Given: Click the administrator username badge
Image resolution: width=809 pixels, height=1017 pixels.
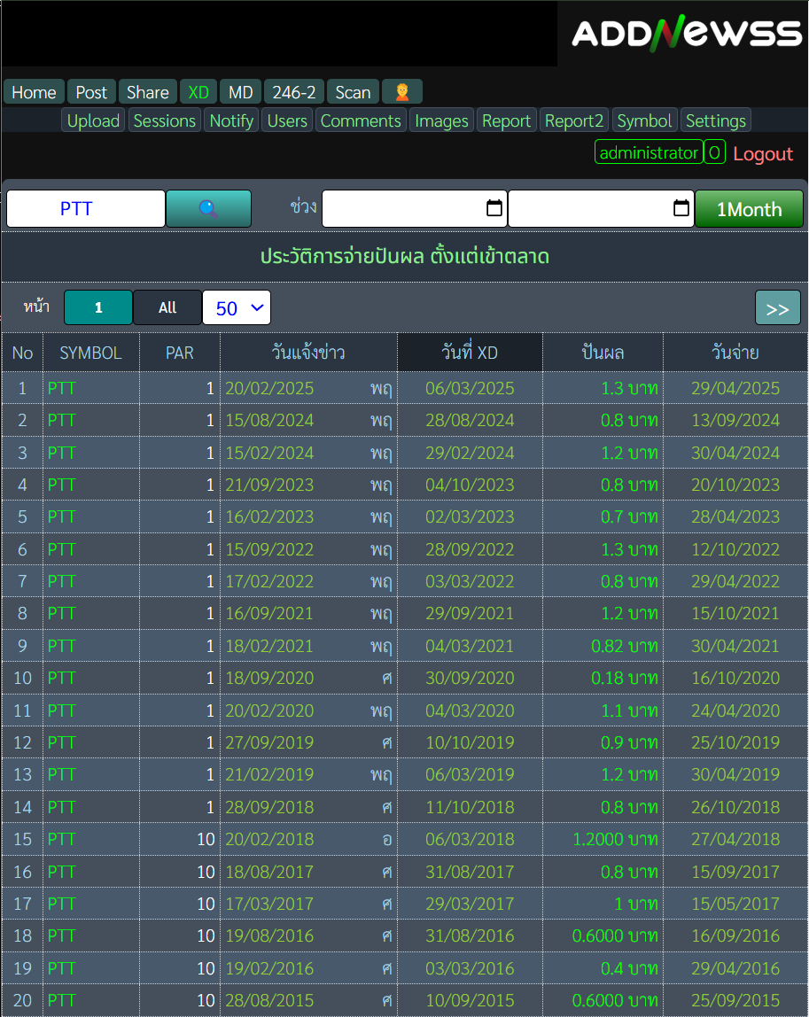Looking at the screenshot, I should pos(649,152).
